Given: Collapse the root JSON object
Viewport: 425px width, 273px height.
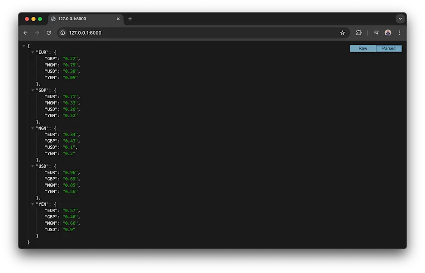Looking at the screenshot, I should pos(24,46).
